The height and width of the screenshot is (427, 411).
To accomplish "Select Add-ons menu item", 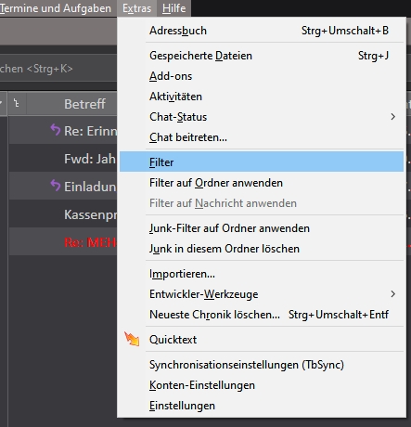I will (262, 76).
